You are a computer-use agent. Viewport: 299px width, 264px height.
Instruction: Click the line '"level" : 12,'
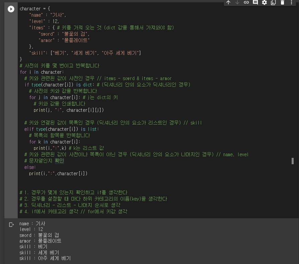pyautogui.click(x=44, y=21)
